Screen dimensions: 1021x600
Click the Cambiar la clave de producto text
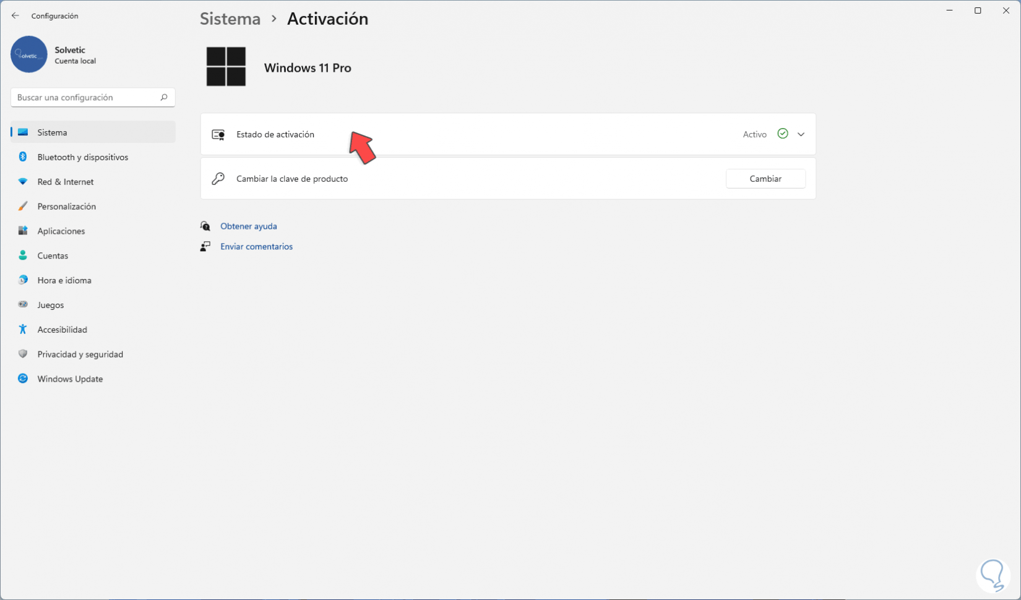point(292,179)
